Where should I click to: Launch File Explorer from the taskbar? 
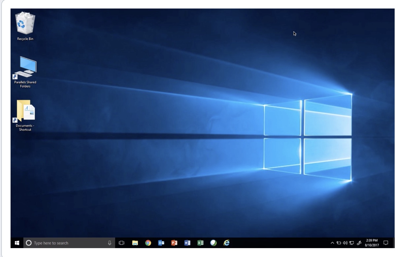click(x=135, y=243)
